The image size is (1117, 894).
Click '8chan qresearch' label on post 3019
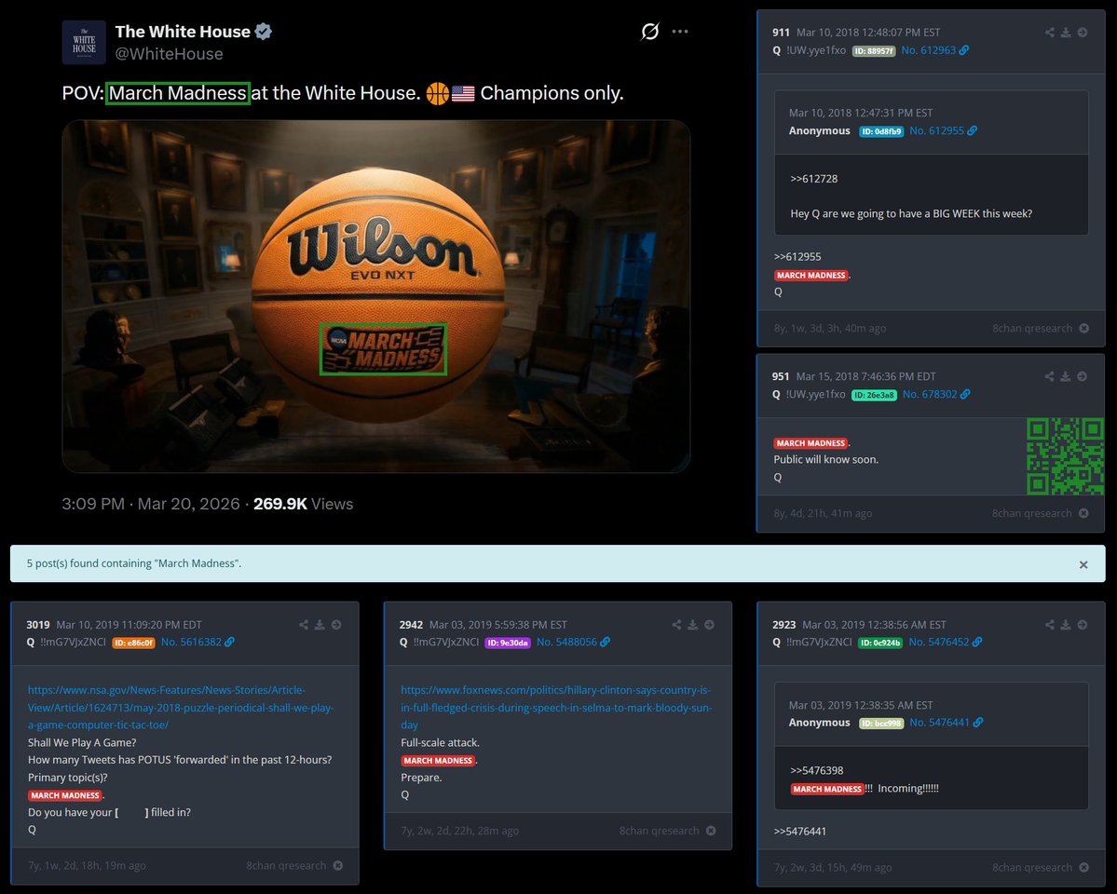click(x=286, y=865)
